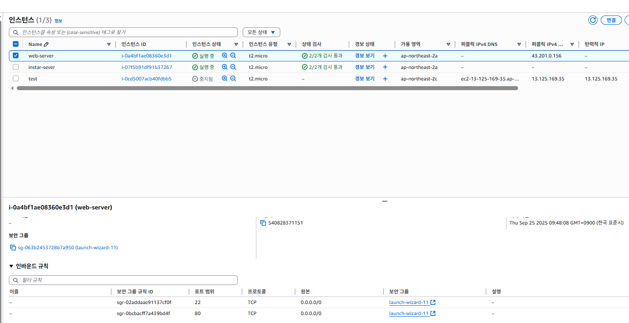Image resolution: width=629 pixels, height=323 pixels.
Task: Zoom in icon for test row
Action: 225,79
